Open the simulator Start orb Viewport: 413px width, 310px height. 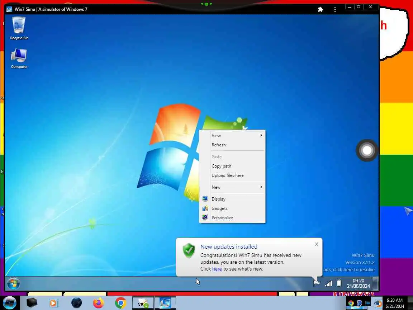point(13,284)
